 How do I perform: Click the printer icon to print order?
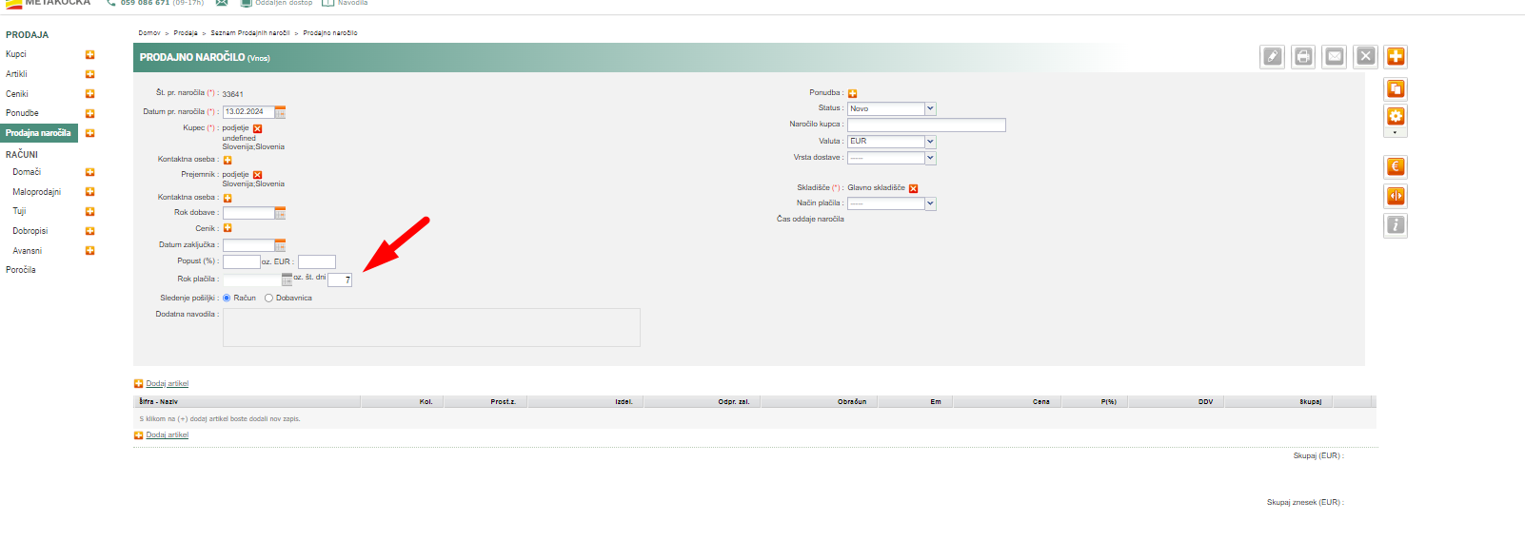[x=1303, y=56]
